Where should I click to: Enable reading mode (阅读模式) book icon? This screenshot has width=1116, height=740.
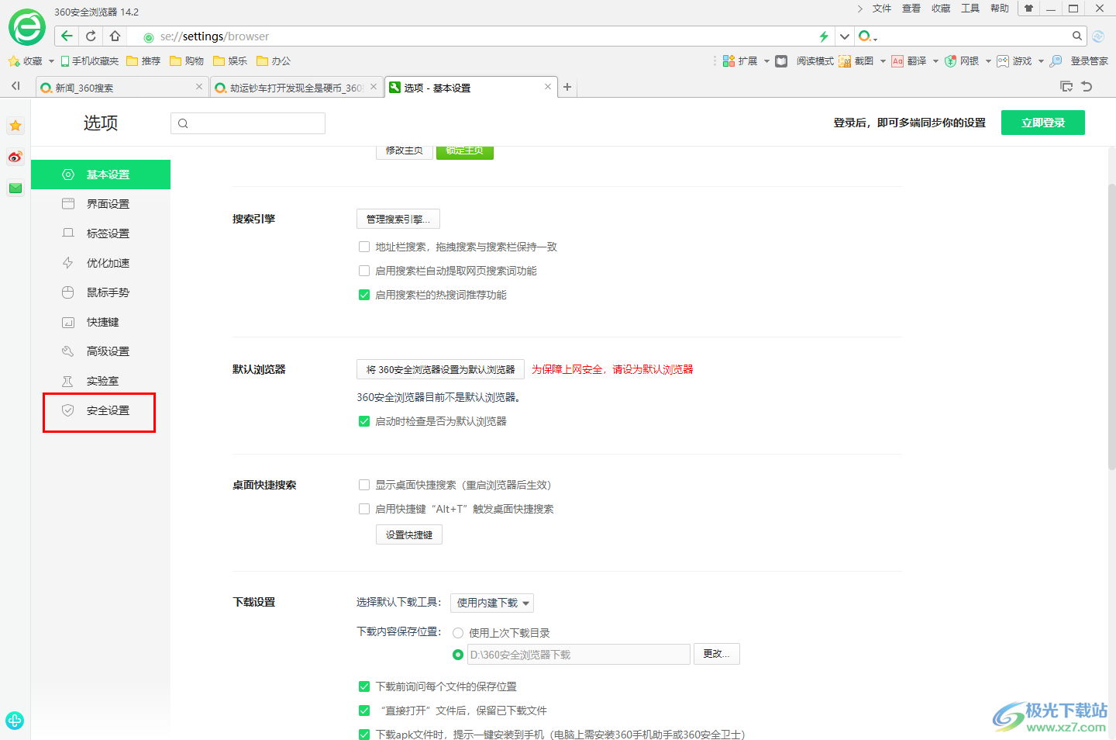tap(781, 61)
